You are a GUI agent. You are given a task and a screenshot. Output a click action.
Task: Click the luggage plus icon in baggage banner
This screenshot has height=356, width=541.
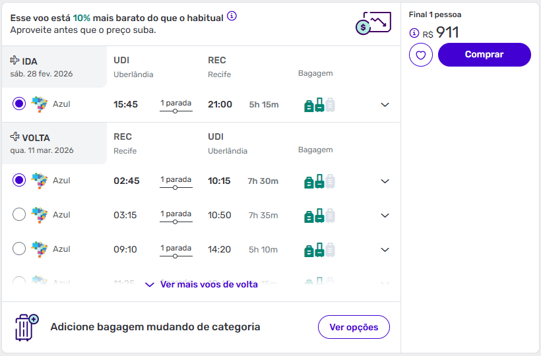coord(26,327)
